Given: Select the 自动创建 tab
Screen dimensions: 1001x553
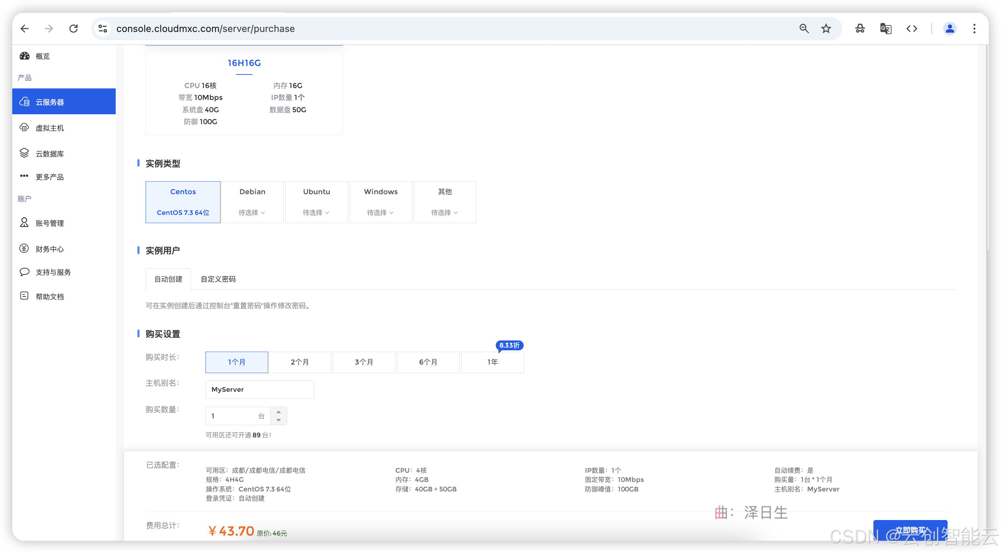Looking at the screenshot, I should (x=168, y=279).
